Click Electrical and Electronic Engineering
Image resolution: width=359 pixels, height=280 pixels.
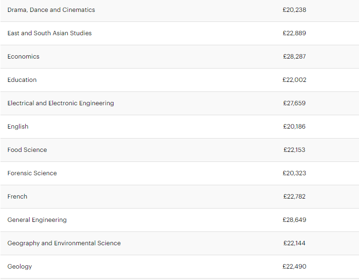pyautogui.click(x=61, y=103)
